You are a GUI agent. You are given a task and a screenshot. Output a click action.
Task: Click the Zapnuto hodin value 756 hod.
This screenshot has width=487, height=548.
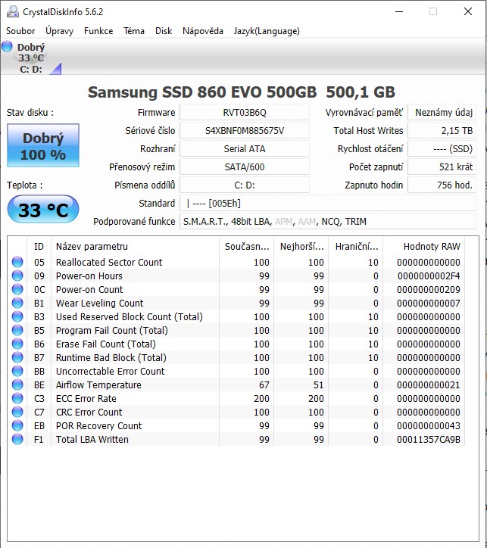coord(442,185)
